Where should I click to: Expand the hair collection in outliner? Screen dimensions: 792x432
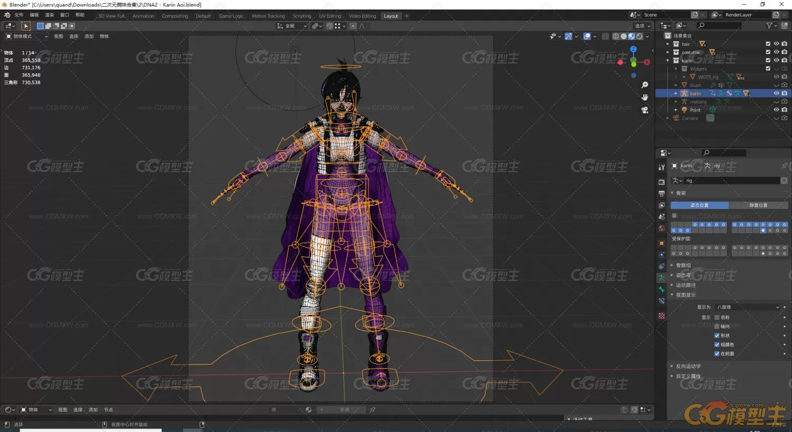(668, 44)
